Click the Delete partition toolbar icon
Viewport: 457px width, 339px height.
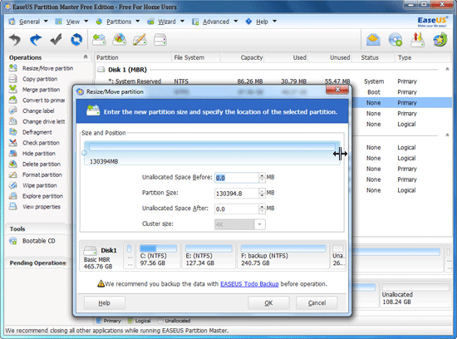point(120,39)
